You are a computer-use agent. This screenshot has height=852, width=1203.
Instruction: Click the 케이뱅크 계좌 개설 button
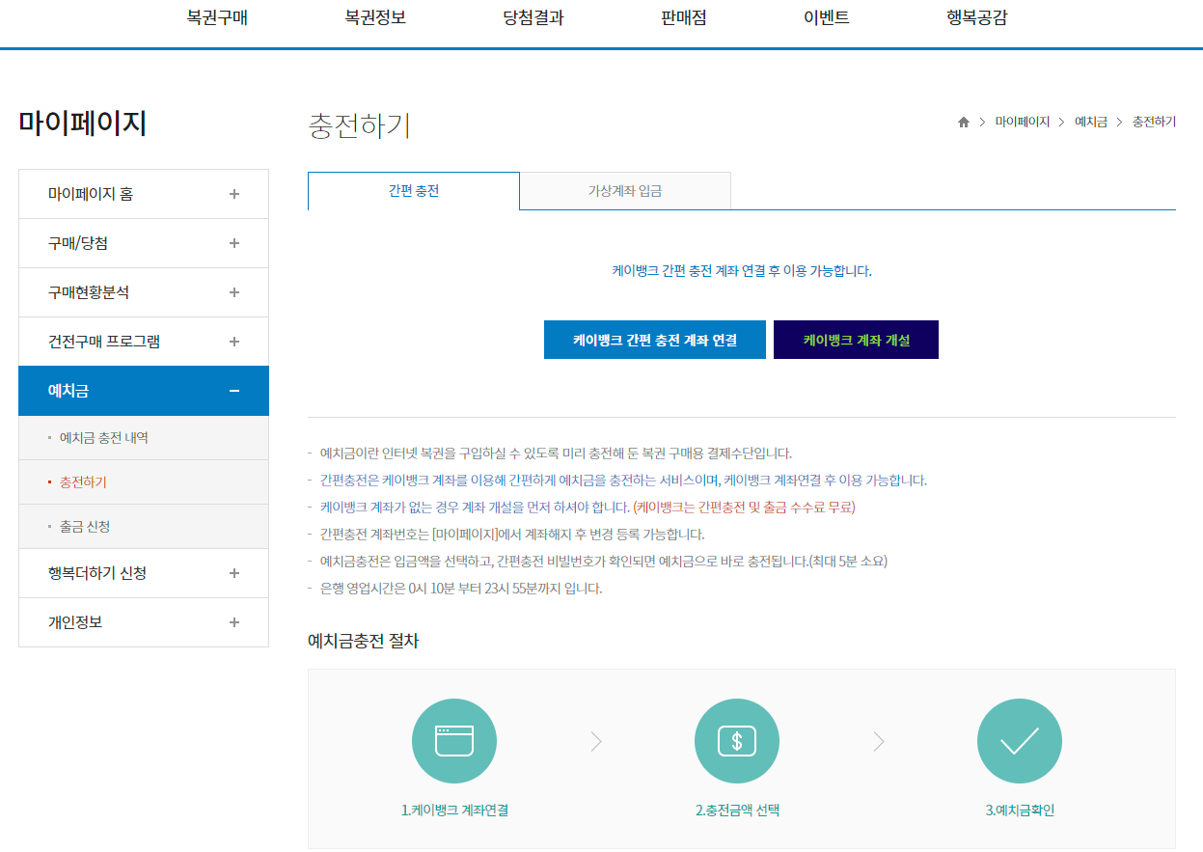(x=855, y=339)
